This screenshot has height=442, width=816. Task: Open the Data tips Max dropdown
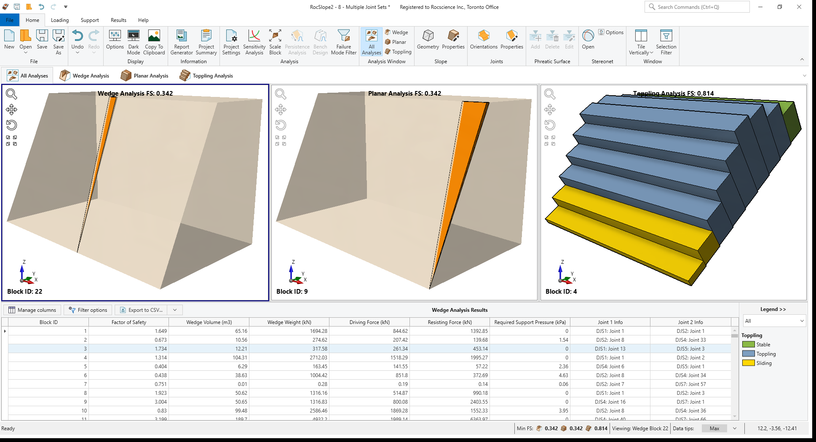[735, 429]
